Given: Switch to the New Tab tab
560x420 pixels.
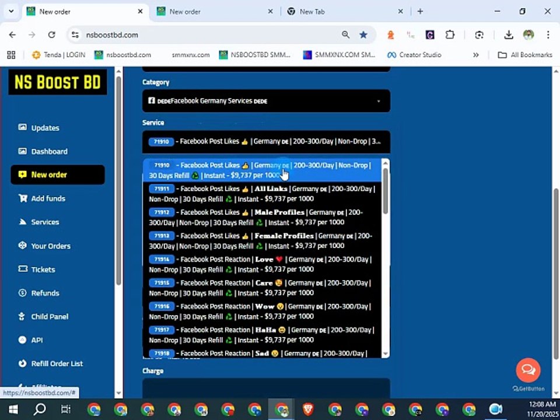Looking at the screenshot, I should click(x=346, y=12).
